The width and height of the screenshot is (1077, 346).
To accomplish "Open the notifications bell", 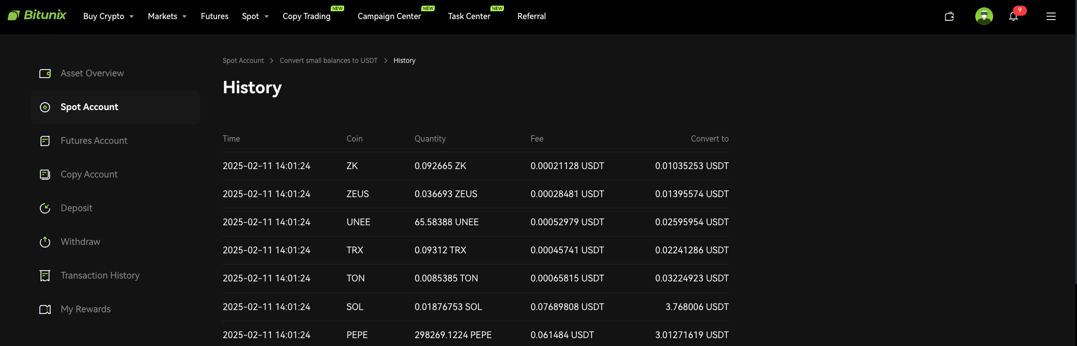I will click(1013, 16).
